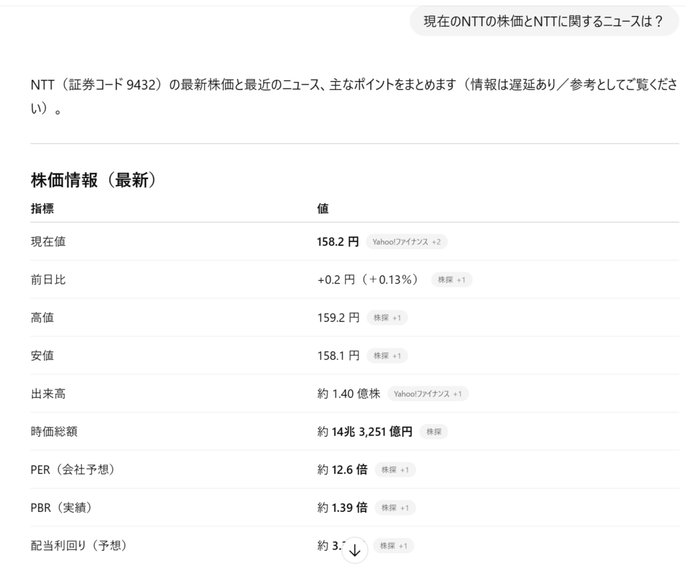Click the scroll-to-bottom arrow button
This screenshot has width=686, height=571.
point(354,551)
